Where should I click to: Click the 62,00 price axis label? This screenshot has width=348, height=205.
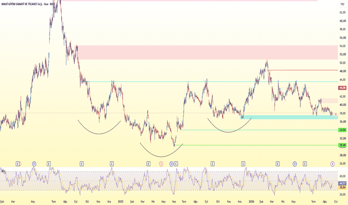[x=343, y=12]
